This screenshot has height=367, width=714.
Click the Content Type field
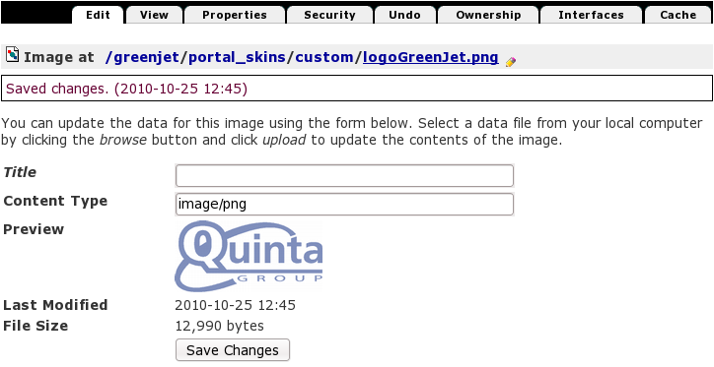pos(345,205)
